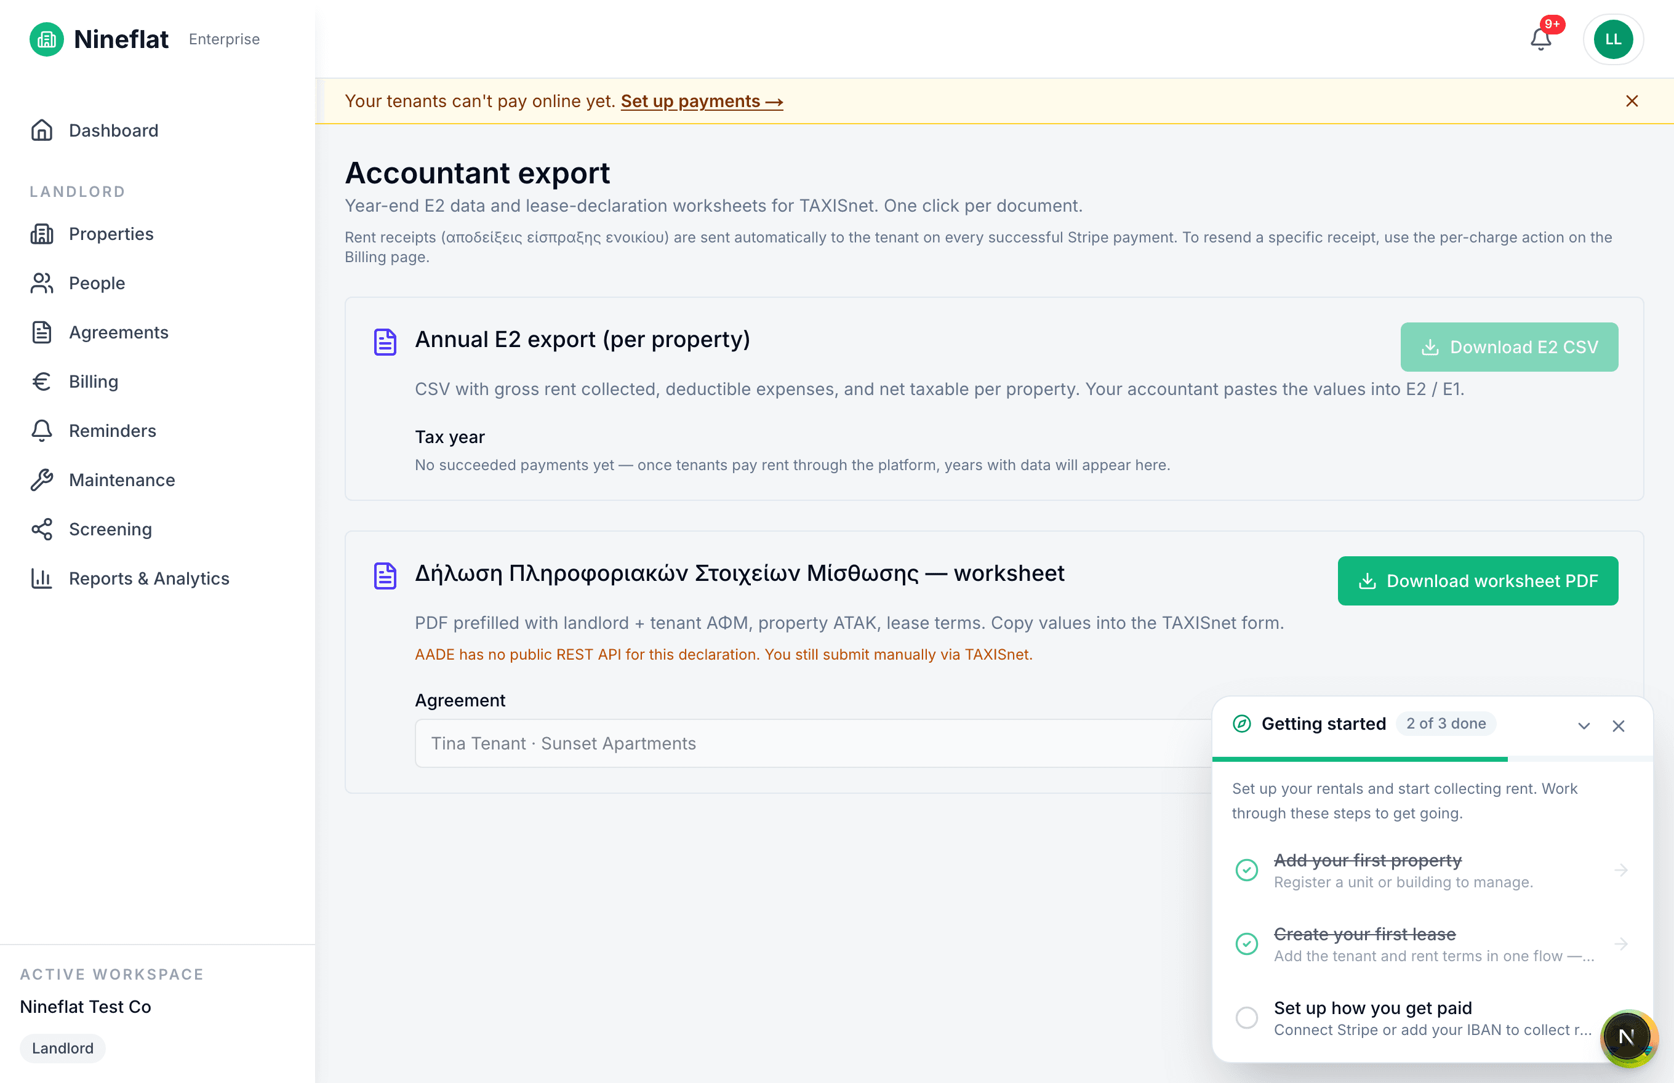Click the Screening share-nodes icon
This screenshot has height=1083, width=1674.
coord(42,530)
